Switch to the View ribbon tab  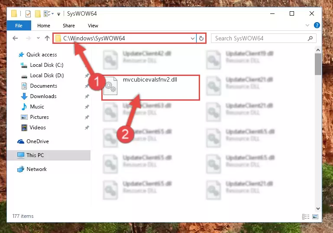[x=93, y=26]
